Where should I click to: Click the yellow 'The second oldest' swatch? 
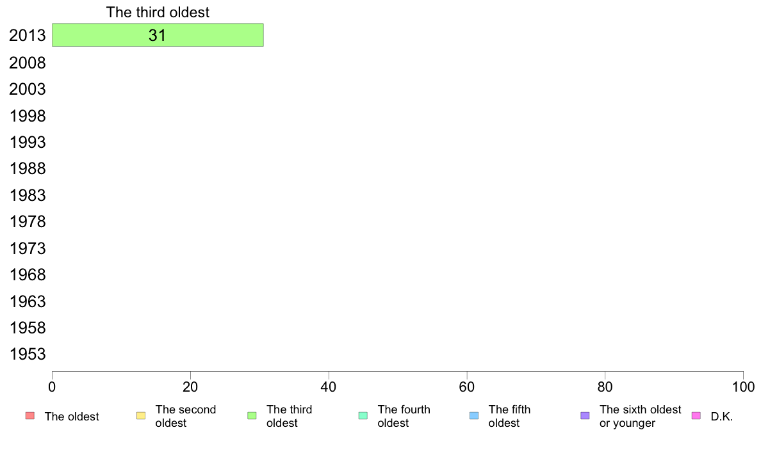tap(141, 416)
